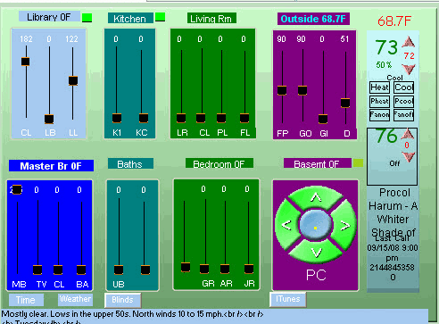Viewport: 439px width, 324px height.
Task: Open the iTunes tab
Action: coord(288,299)
